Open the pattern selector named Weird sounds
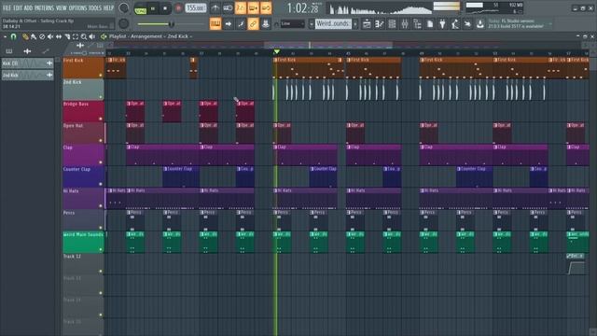597x336 pixels. pyautogui.click(x=333, y=24)
